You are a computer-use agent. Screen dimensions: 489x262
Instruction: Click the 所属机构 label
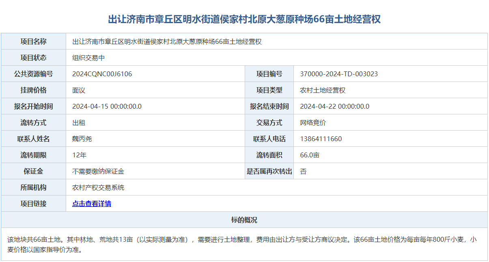pyautogui.click(x=34, y=187)
